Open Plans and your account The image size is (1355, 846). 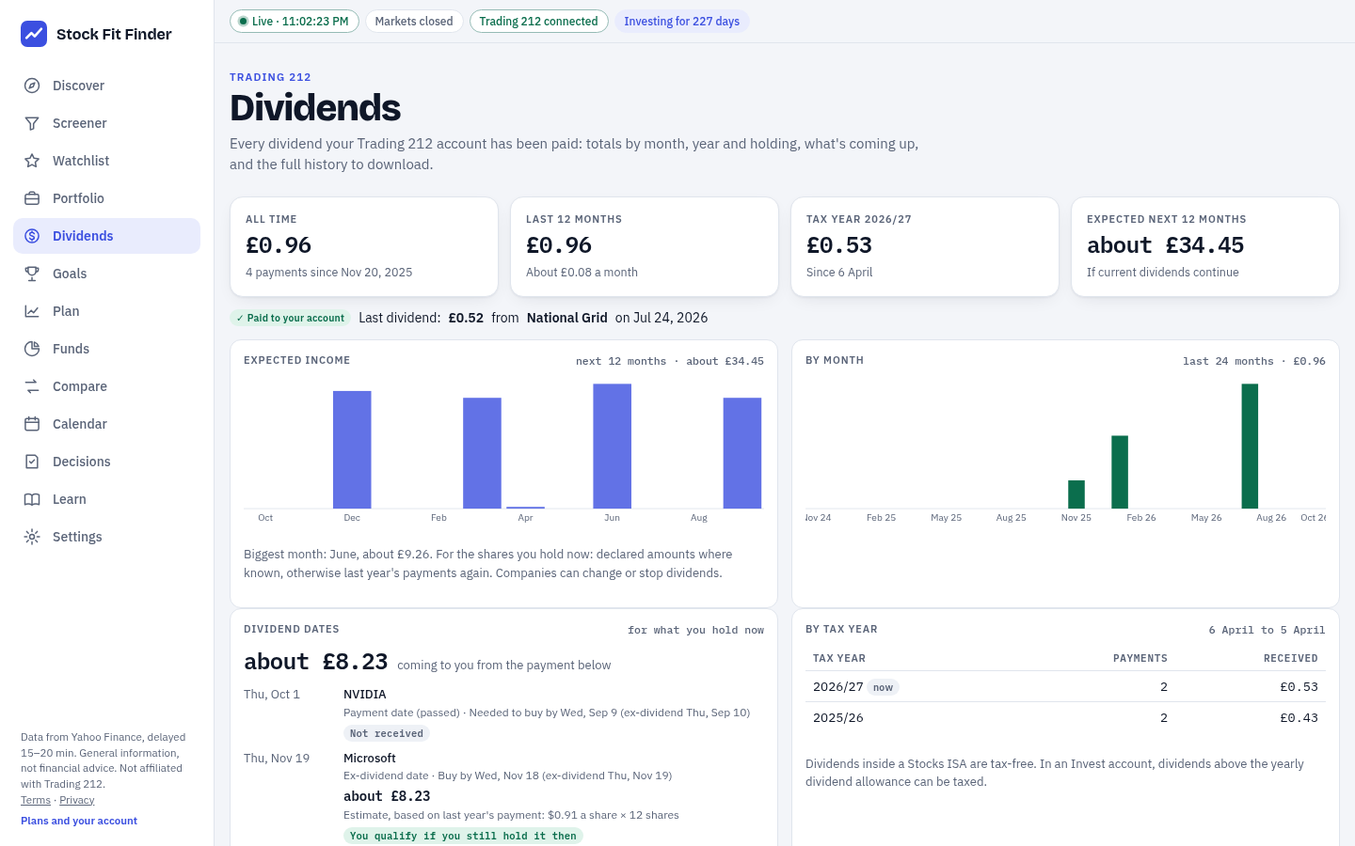79,821
